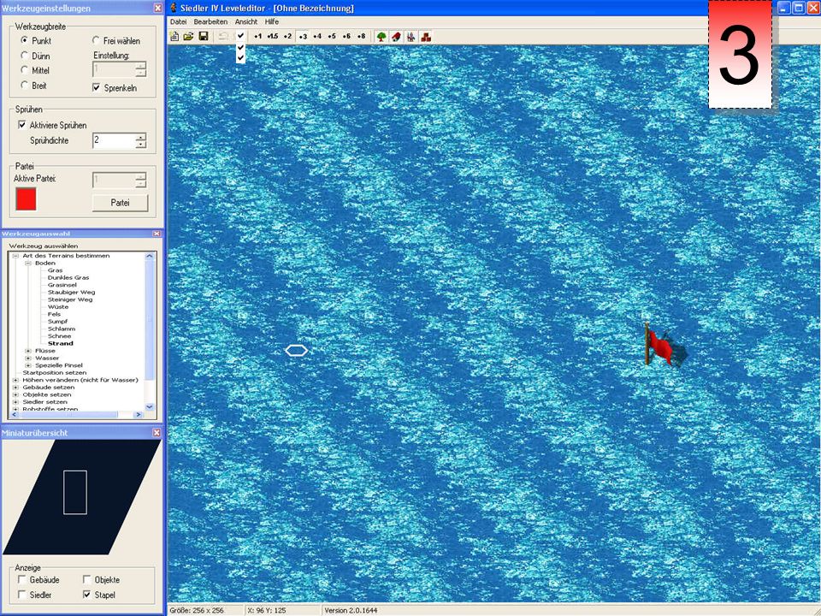Viewport: 821px width, 616px height.
Task: Set zoom level to •4
Action: (317, 36)
